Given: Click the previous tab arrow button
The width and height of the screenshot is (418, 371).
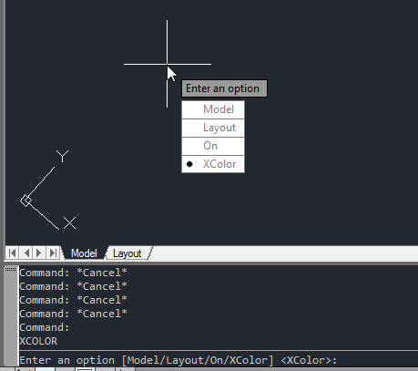Looking at the screenshot, I should tap(25, 252).
